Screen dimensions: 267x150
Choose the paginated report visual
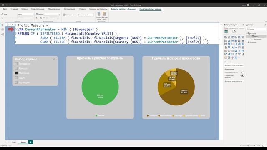pyautogui.click(x=243, y=54)
